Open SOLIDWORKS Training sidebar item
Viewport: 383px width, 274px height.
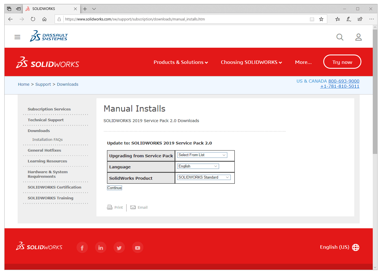(x=50, y=198)
